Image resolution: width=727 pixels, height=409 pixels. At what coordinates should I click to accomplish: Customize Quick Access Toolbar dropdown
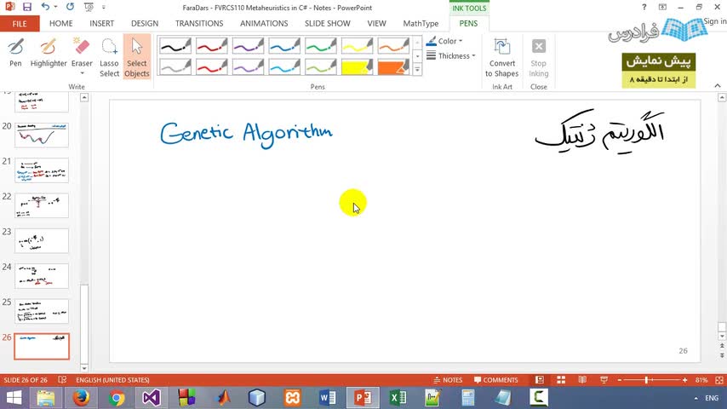[x=103, y=8]
